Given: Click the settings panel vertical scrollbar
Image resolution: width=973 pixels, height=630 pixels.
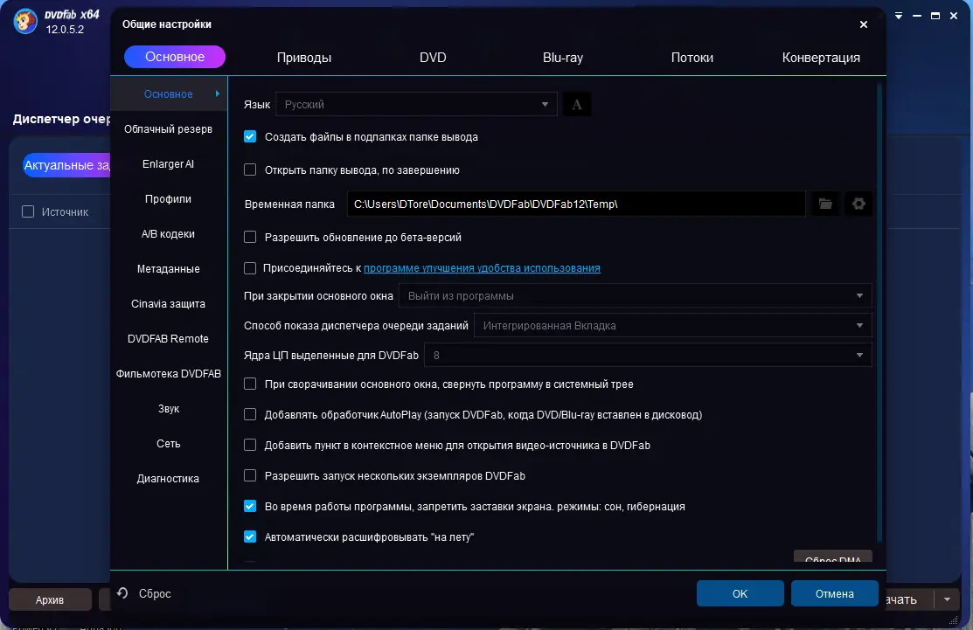Looking at the screenshot, I should pyautogui.click(x=879, y=313).
